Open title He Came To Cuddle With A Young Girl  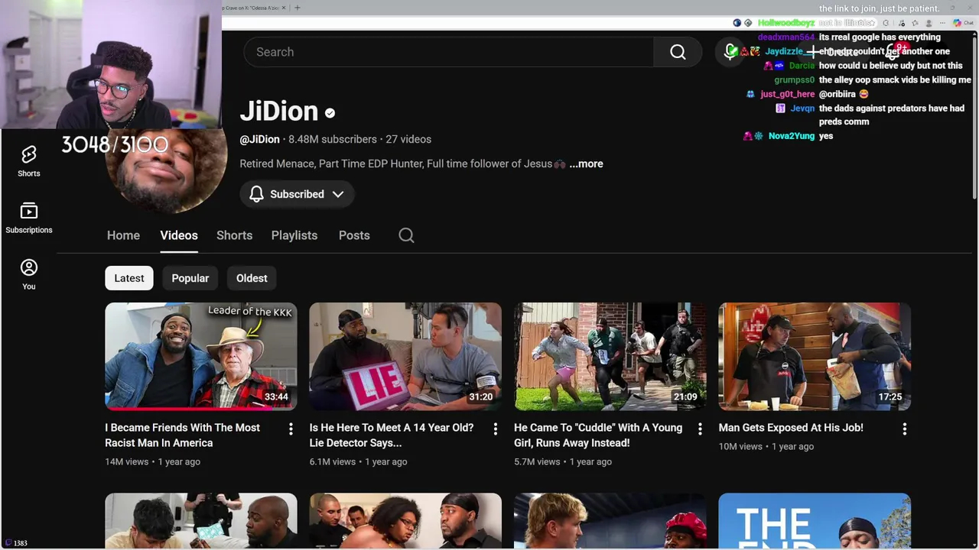tap(598, 435)
